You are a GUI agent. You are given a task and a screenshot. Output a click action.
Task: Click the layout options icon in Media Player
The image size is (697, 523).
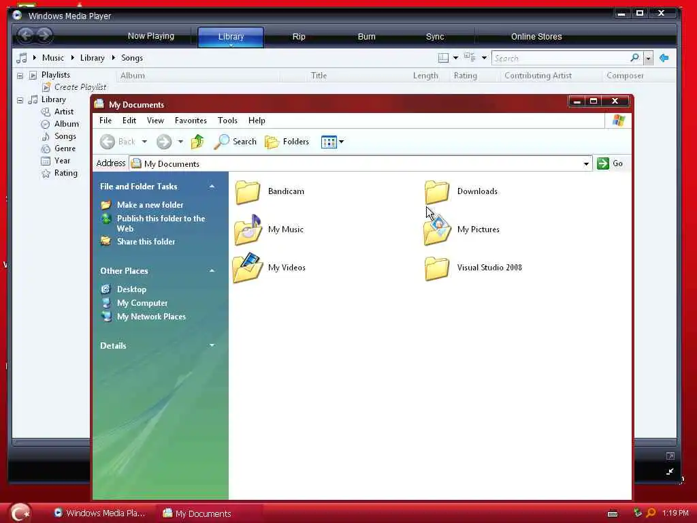443,58
